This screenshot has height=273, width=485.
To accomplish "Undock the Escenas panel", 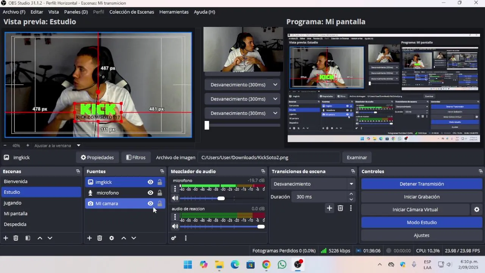I will pos(78,171).
